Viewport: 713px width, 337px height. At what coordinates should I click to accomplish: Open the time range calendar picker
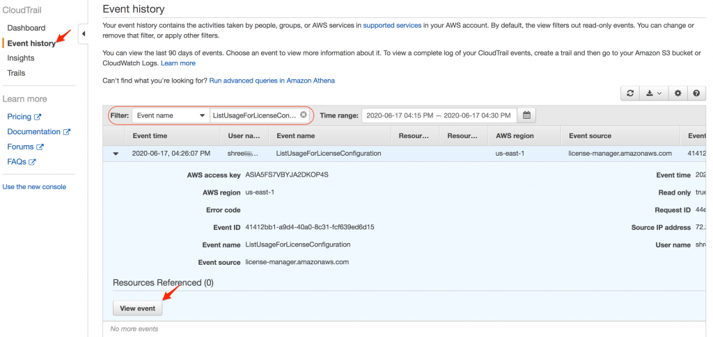pyautogui.click(x=526, y=115)
